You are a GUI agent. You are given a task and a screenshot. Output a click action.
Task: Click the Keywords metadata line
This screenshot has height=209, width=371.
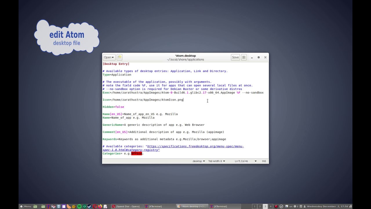(x=164, y=139)
